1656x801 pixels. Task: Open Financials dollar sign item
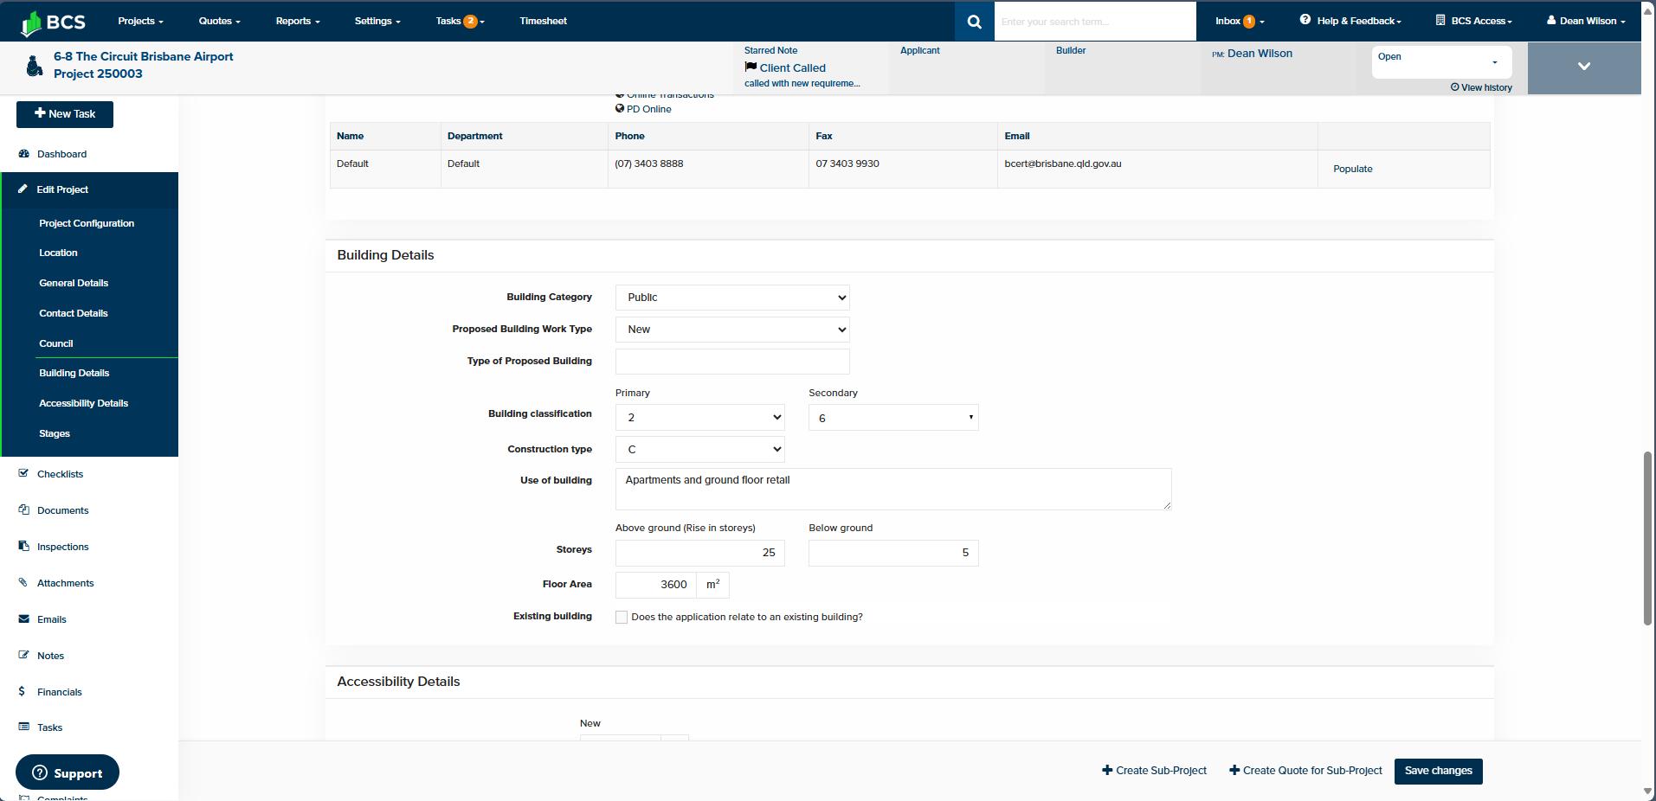coord(59,692)
